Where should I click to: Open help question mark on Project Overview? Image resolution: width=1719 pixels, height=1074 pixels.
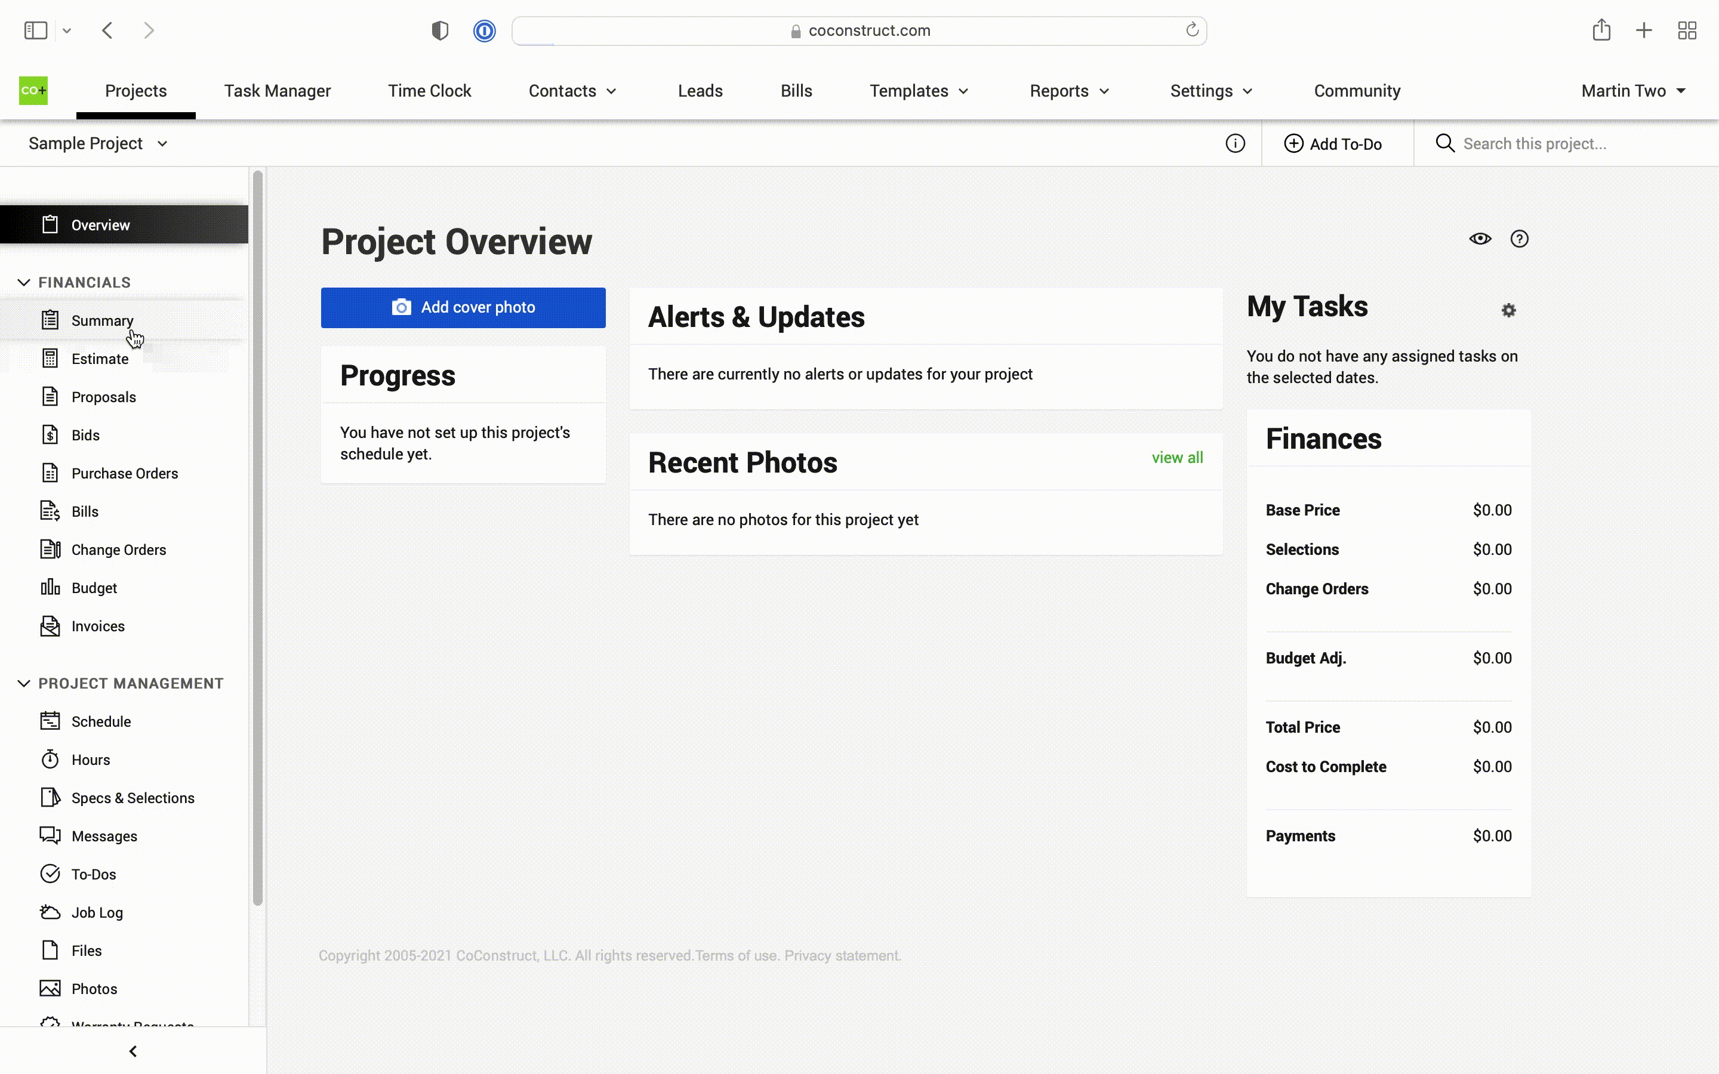(1520, 239)
